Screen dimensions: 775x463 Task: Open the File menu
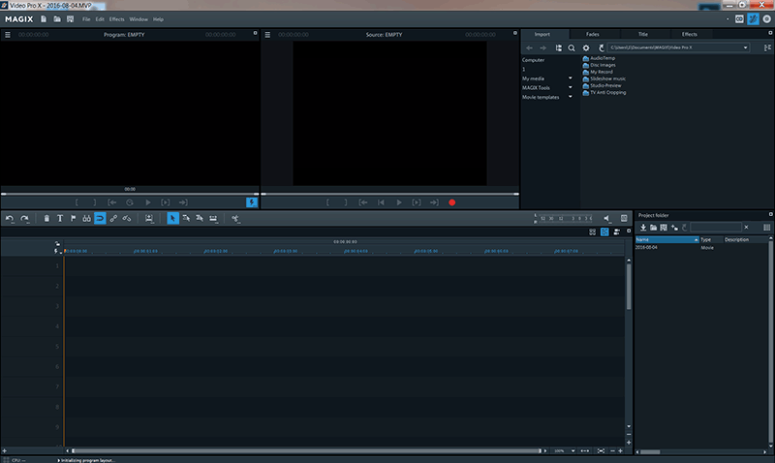coord(86,19)
